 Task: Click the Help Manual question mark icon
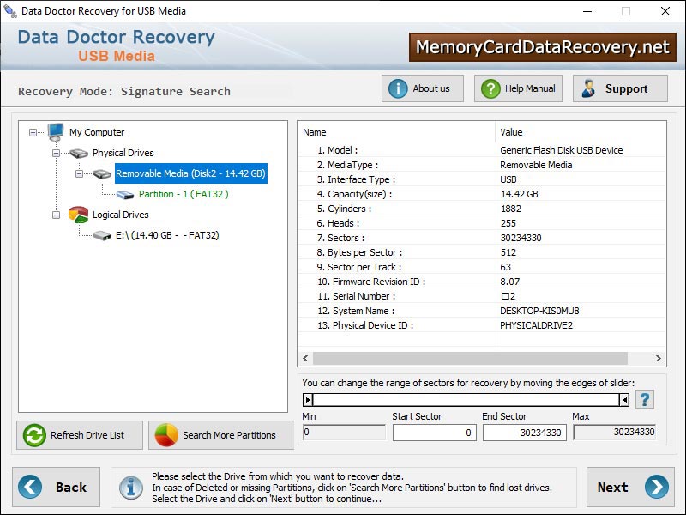pos(490,88)
